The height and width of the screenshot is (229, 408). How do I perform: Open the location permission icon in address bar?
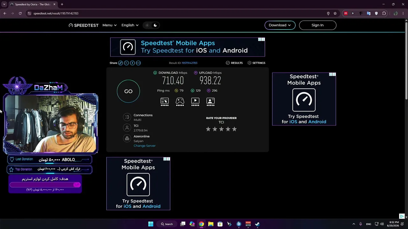click(x=328, y=13)
